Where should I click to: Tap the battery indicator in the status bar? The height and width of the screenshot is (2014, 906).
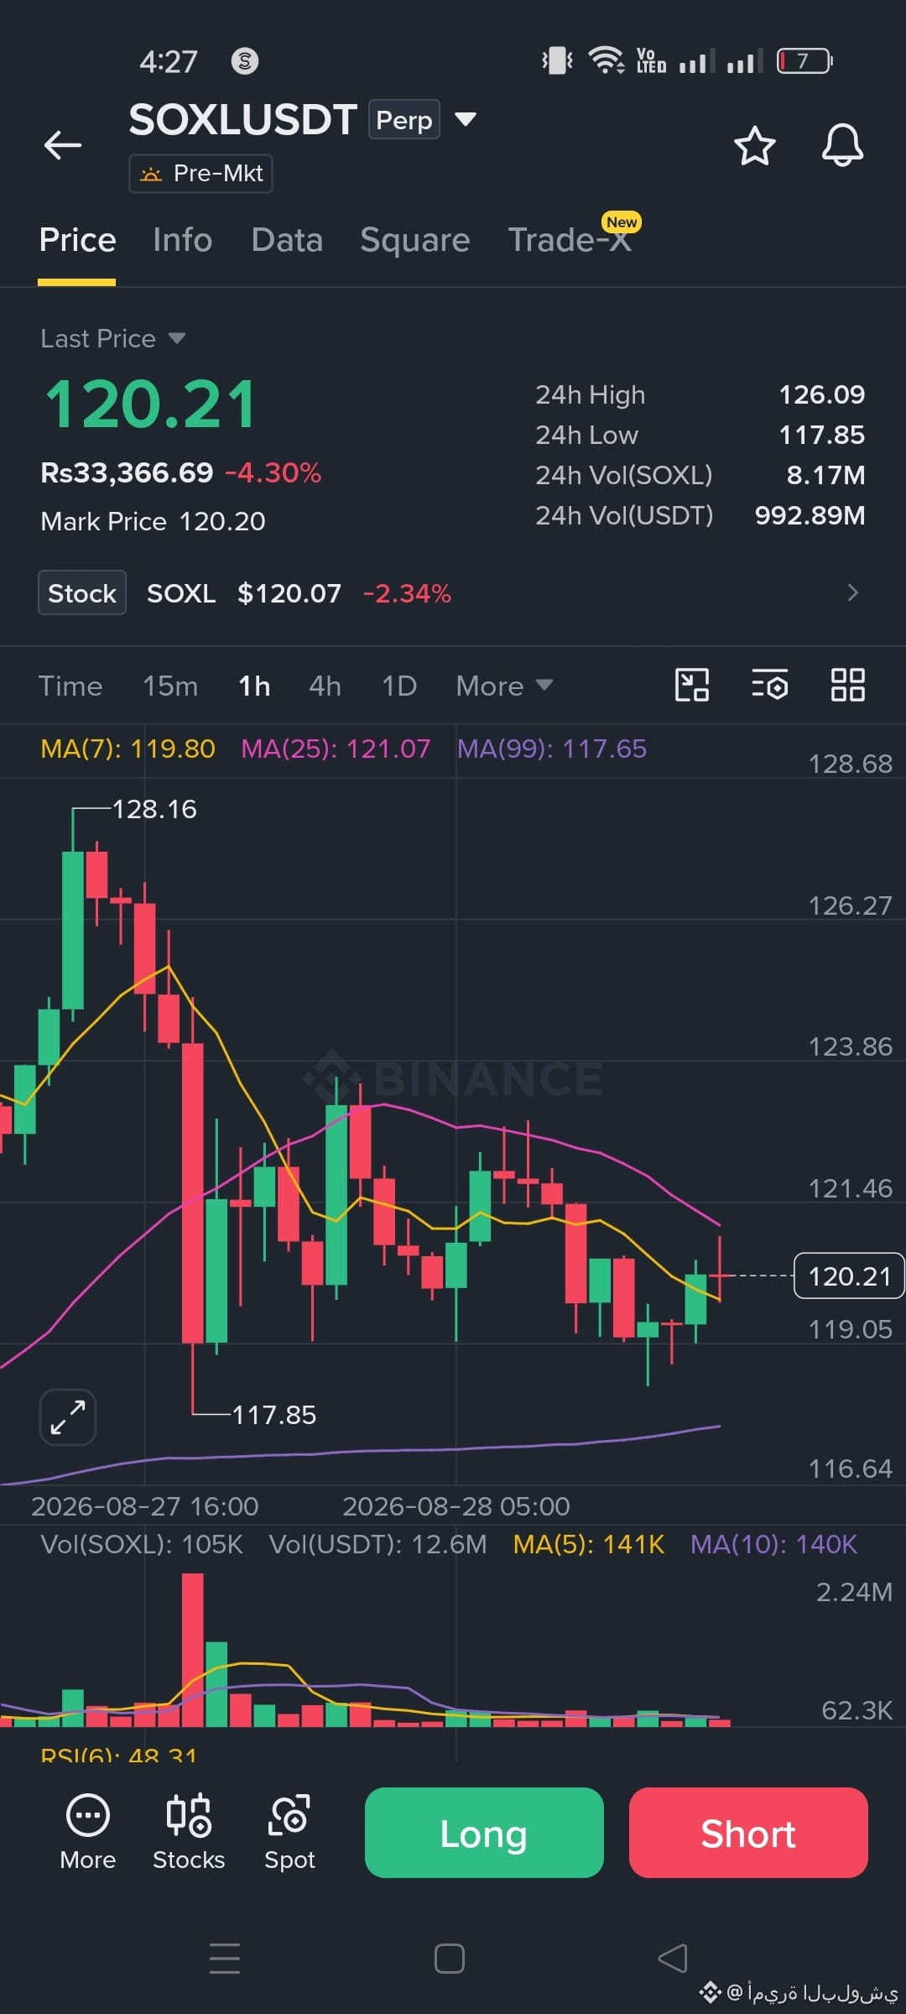(x=804, y=60)
